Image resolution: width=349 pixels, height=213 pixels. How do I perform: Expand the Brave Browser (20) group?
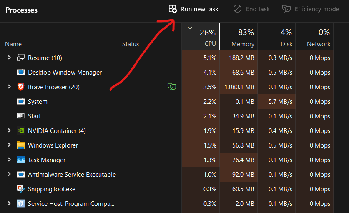[x=9, y=87]
